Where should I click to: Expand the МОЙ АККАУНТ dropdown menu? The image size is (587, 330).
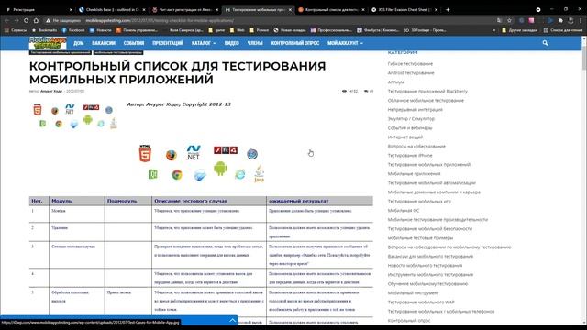345,43
